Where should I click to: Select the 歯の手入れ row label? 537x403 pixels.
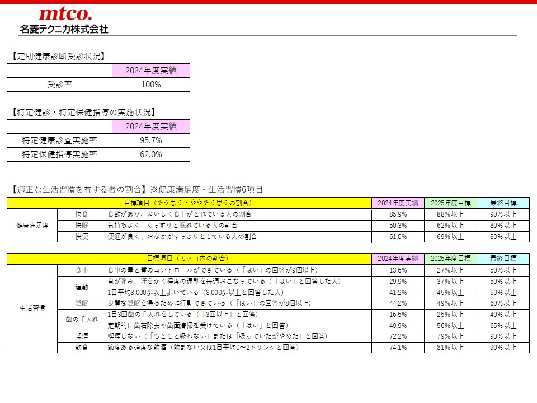tap(82, 320)
